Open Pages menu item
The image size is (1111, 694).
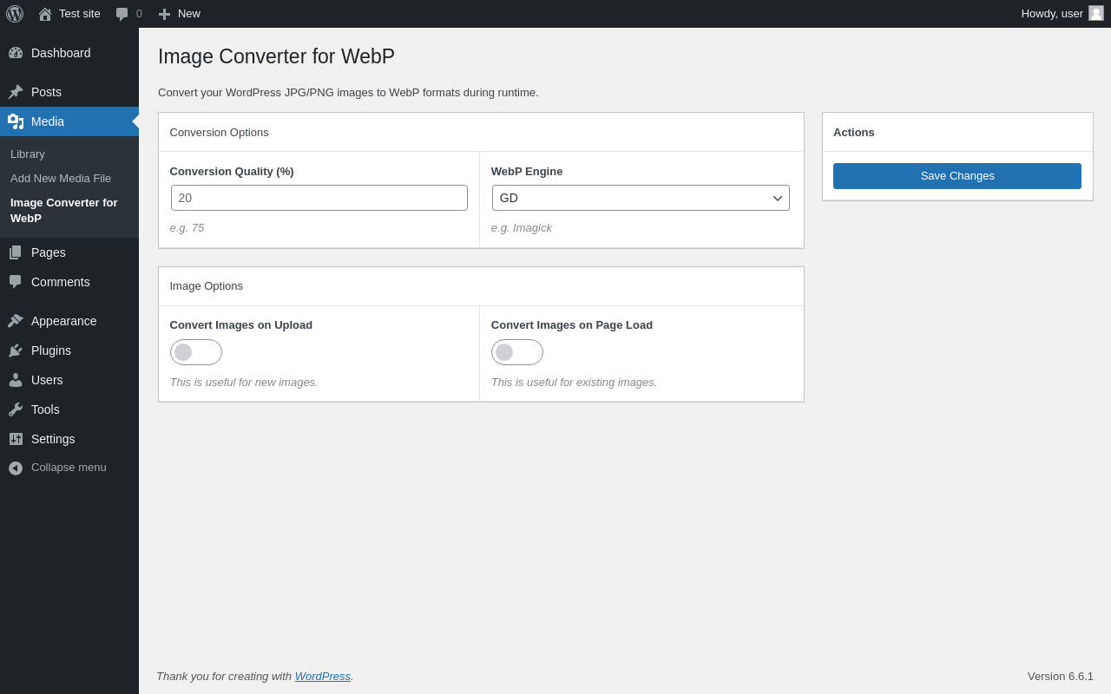(69, 252)
